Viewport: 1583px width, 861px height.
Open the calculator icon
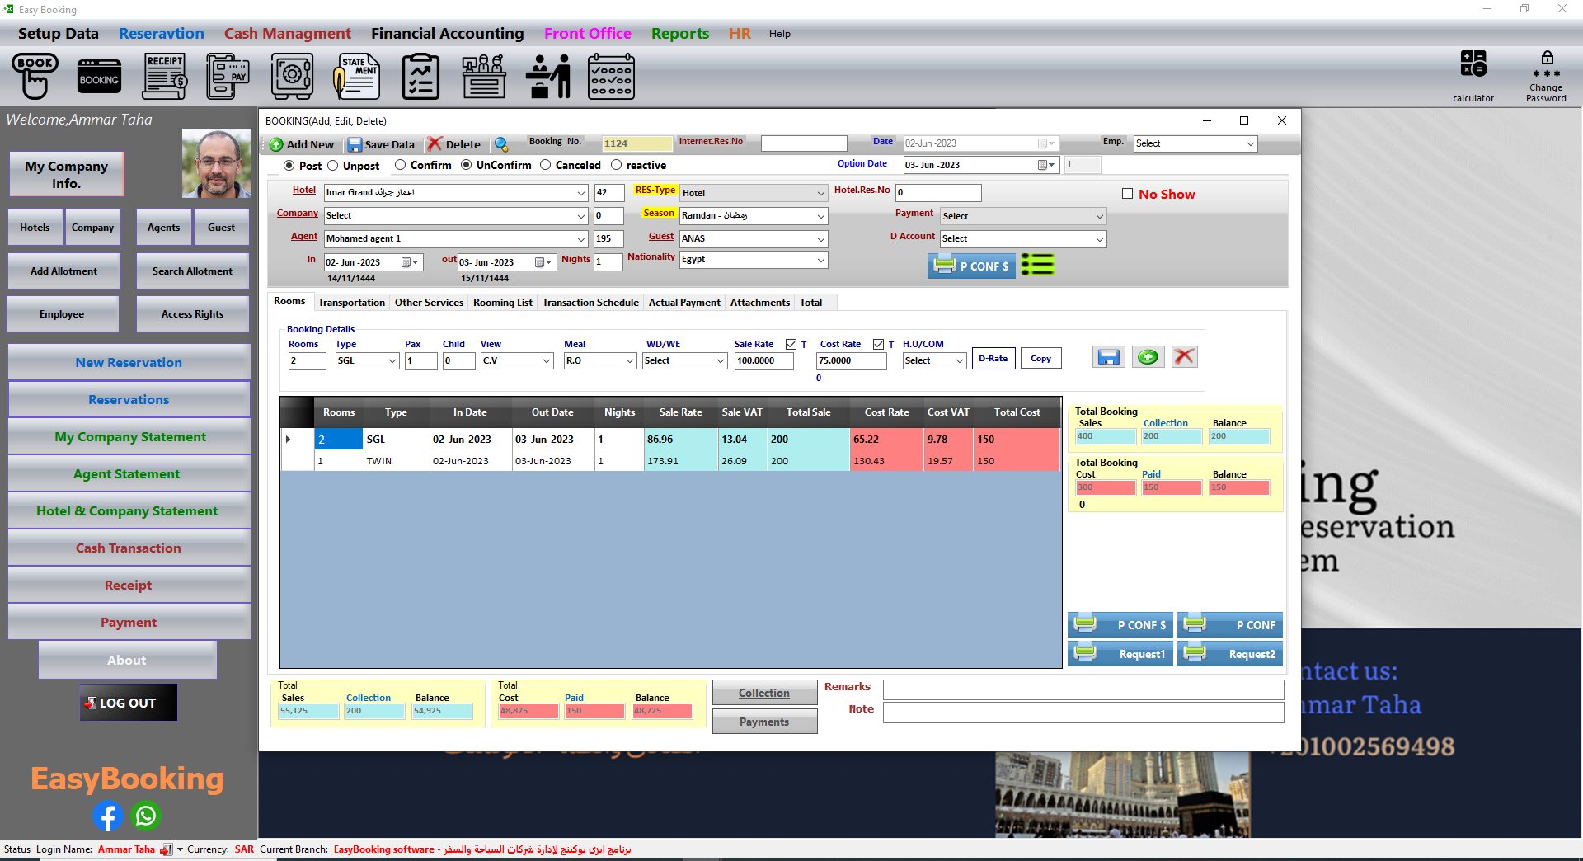[x=1473, y=64]
